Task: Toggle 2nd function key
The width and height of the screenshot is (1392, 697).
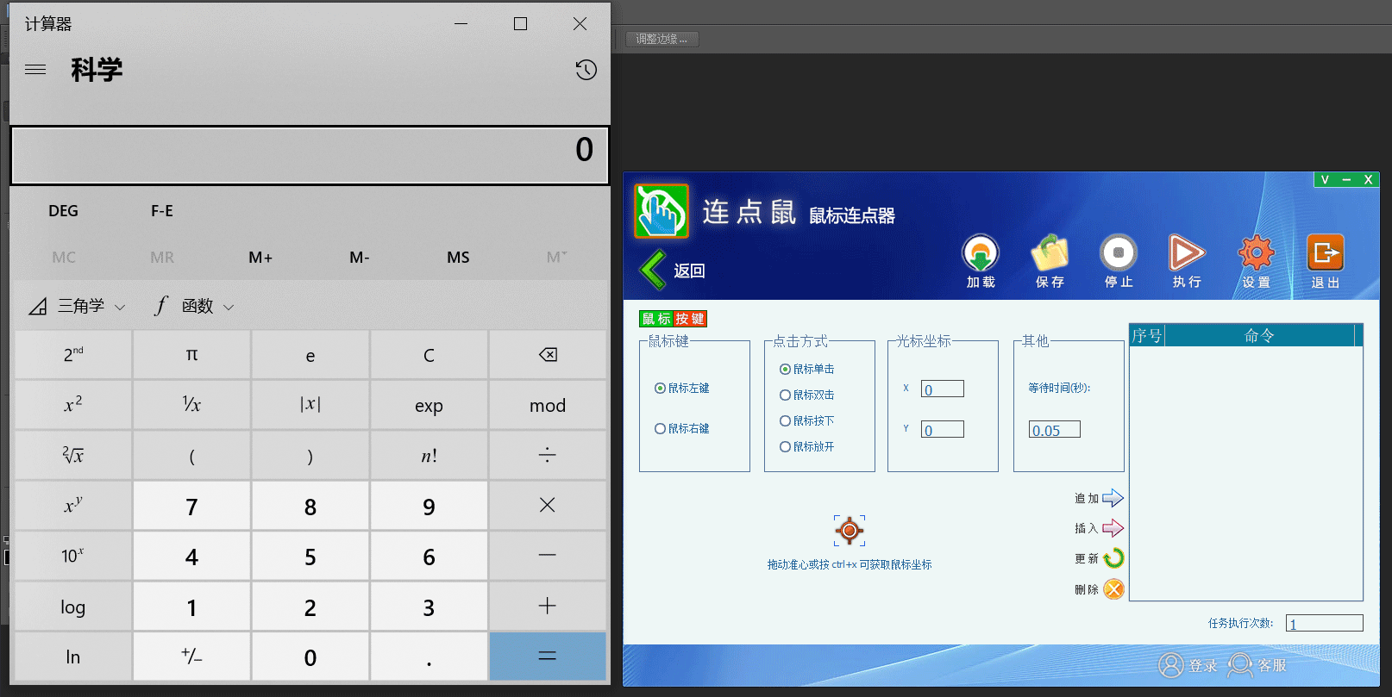Action: coord(73,355)
